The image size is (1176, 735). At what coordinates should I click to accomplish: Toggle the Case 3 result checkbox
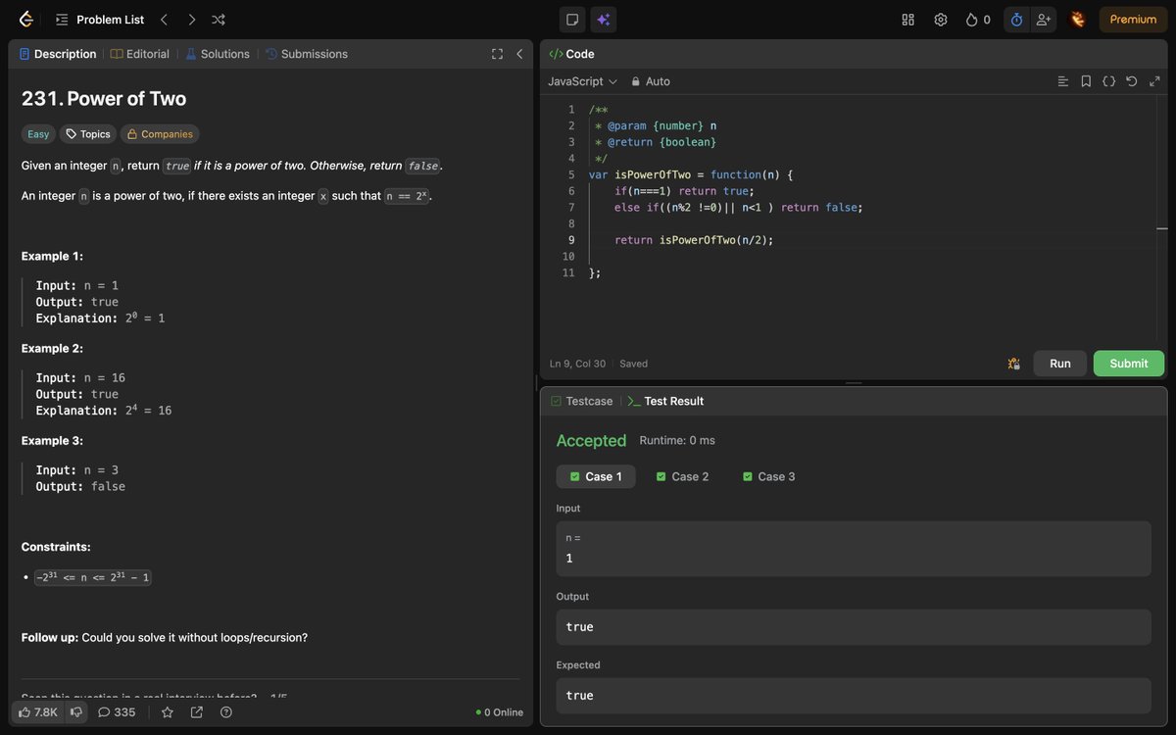coord(750,476)
